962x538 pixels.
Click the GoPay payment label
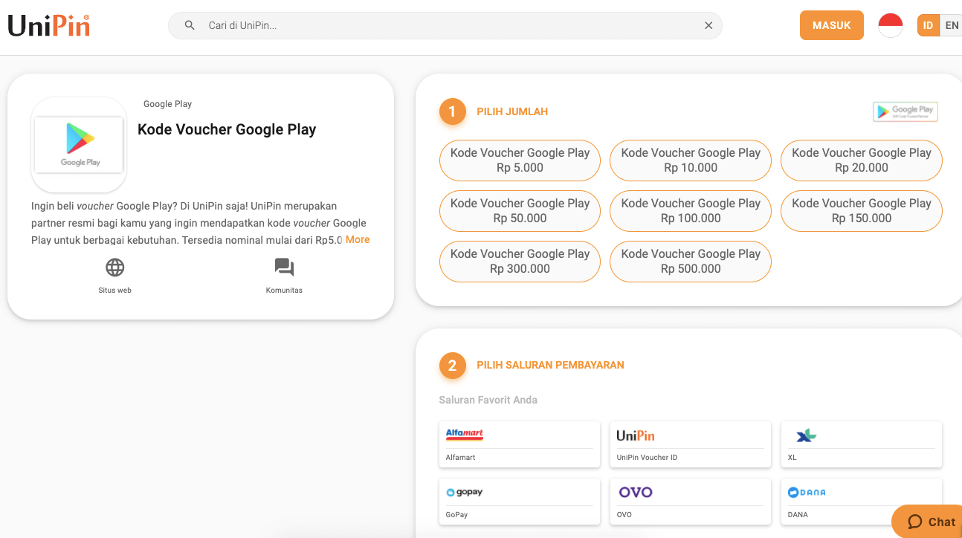click(x=456, y=514)
